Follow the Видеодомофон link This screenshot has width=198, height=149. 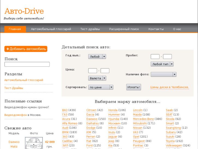16,115
